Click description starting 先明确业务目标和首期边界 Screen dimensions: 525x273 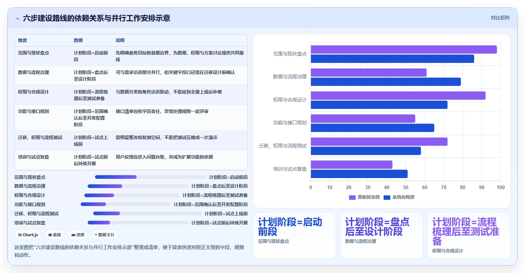(x=180, y=56)
